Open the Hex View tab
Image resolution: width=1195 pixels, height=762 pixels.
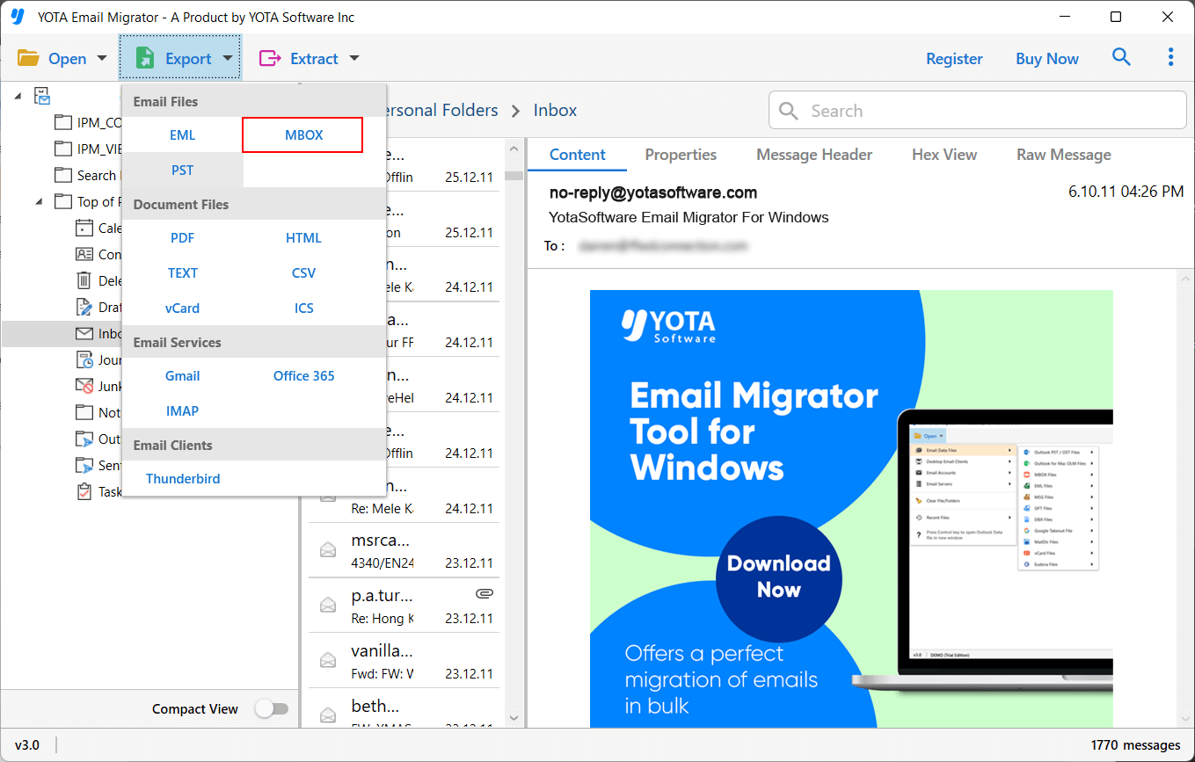(x=944, y=155)
